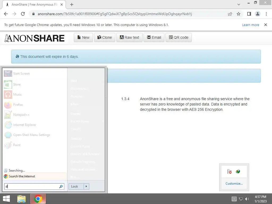This screenshot has height=204, width=272.
Task: Click the Windows Start button on taskbar
Action: 6,199
